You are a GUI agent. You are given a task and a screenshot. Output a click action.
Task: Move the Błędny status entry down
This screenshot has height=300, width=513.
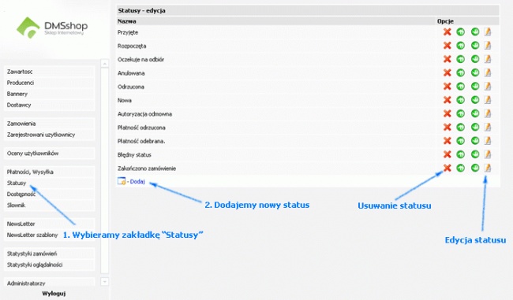click(475, 154)
